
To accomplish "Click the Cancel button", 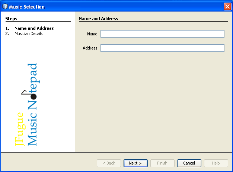I will pyautogui.click(x=189, y=163).
